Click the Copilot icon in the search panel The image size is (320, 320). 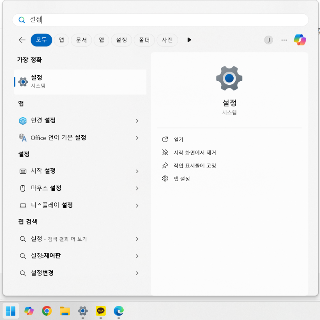[299, 40]
